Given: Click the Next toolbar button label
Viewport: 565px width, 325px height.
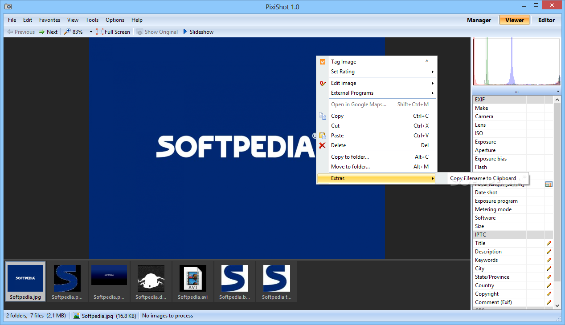Looking at the screenshot, I should 52,32.
